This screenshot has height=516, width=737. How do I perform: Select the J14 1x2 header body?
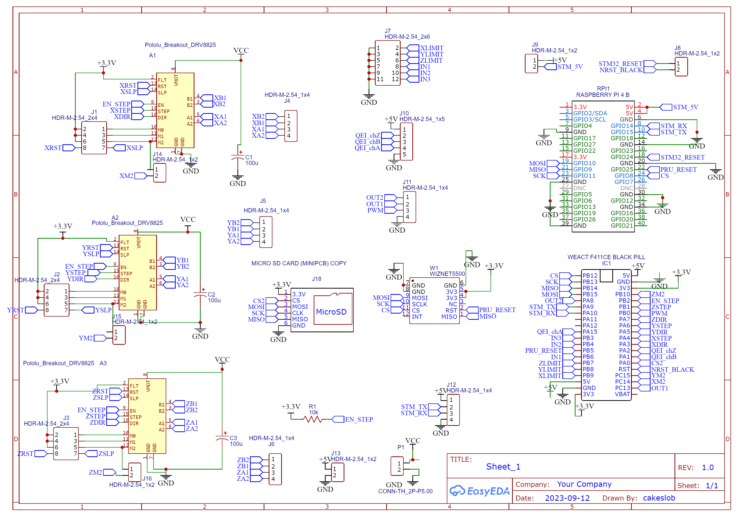point(159,173)
